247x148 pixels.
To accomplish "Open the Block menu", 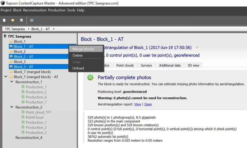I will tap(17, 10).
